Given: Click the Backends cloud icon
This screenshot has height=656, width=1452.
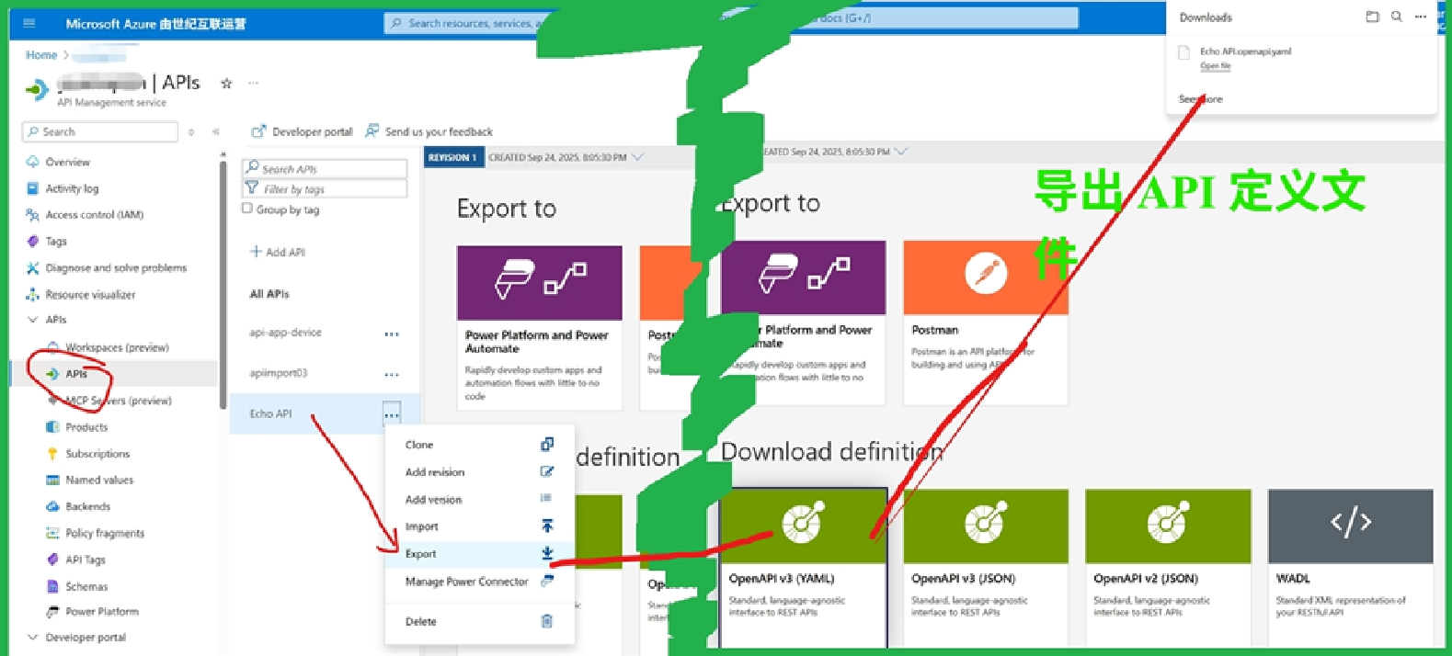Looking at the screenshot, I should pos(52,507).
